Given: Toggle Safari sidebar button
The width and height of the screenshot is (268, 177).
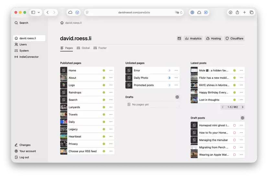Looking at the screenshot, I should tap(33, 12).
